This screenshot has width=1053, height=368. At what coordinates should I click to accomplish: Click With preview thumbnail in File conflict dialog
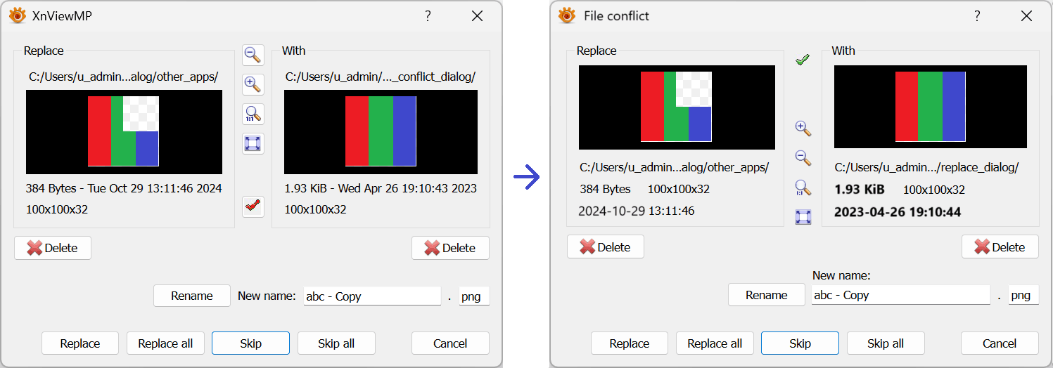click(x=930, y=107)
